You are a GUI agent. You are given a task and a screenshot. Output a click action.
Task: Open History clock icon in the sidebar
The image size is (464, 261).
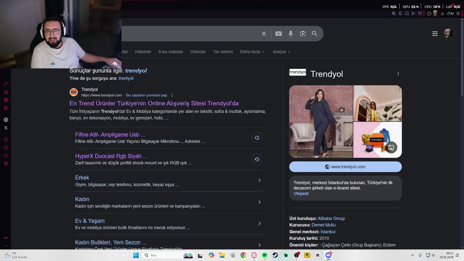(6, 148)
